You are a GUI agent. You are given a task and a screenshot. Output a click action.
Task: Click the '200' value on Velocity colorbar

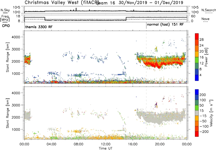click(x=203, y=95)
